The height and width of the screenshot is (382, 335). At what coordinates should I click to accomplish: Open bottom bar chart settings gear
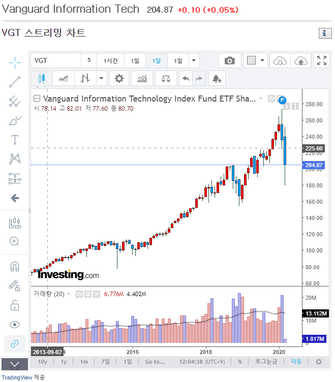(x=318, y=362)
